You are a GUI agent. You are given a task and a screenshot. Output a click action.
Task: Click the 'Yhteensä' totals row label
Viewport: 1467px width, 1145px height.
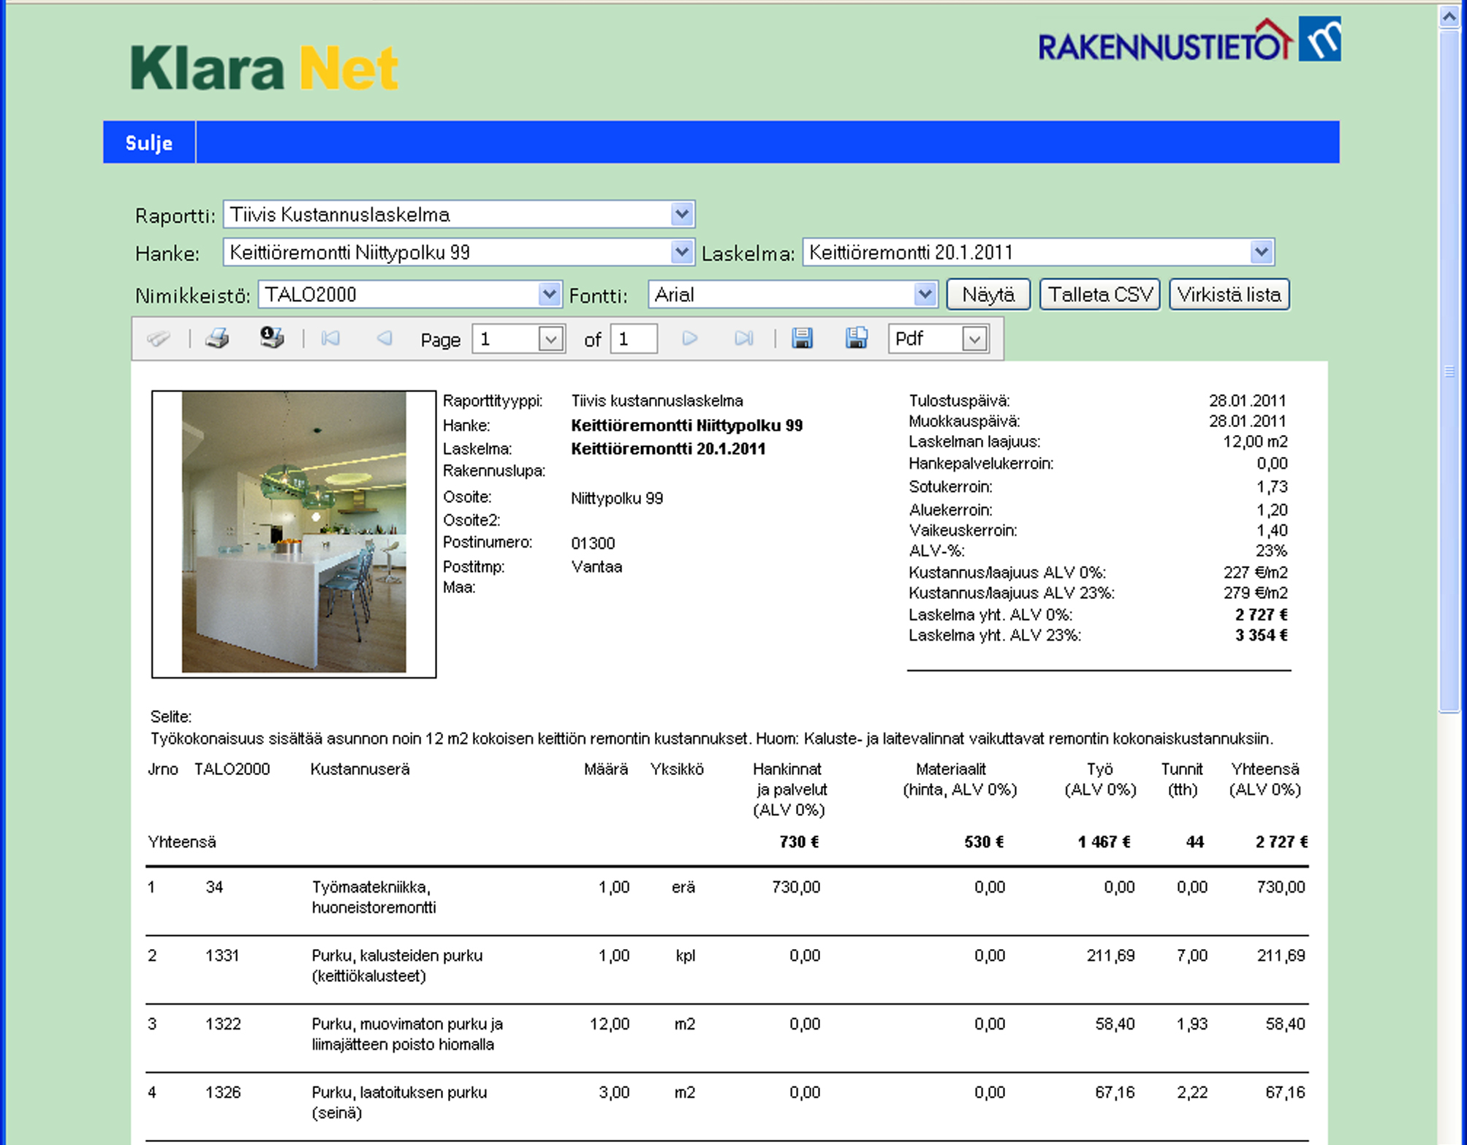point(182,842)
